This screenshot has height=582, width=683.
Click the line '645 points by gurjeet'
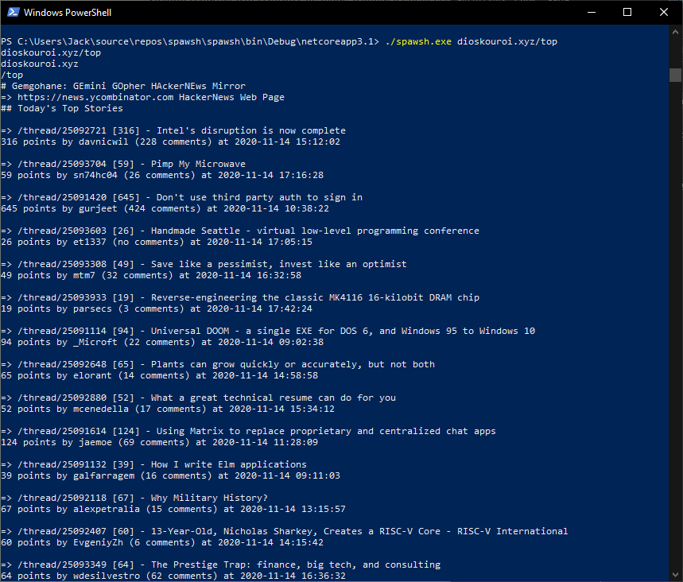(165, 208)
